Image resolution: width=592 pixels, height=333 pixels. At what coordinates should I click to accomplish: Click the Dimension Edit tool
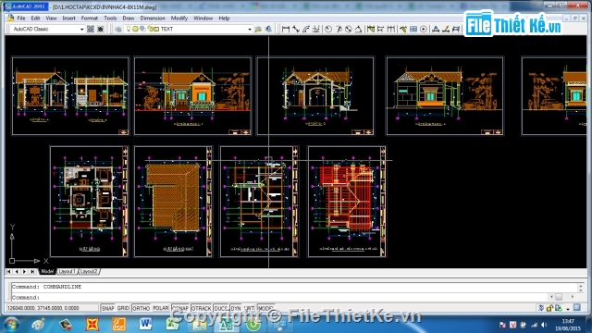436,29
